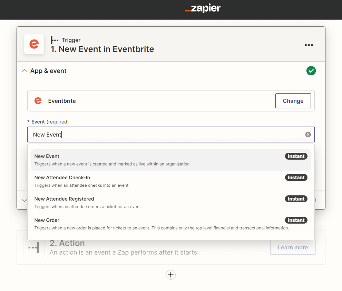The height and width of the screenshot is (291, 342).
Task: Add a step with the plus button
Action: pyautogui.click(x=171, y=275)
